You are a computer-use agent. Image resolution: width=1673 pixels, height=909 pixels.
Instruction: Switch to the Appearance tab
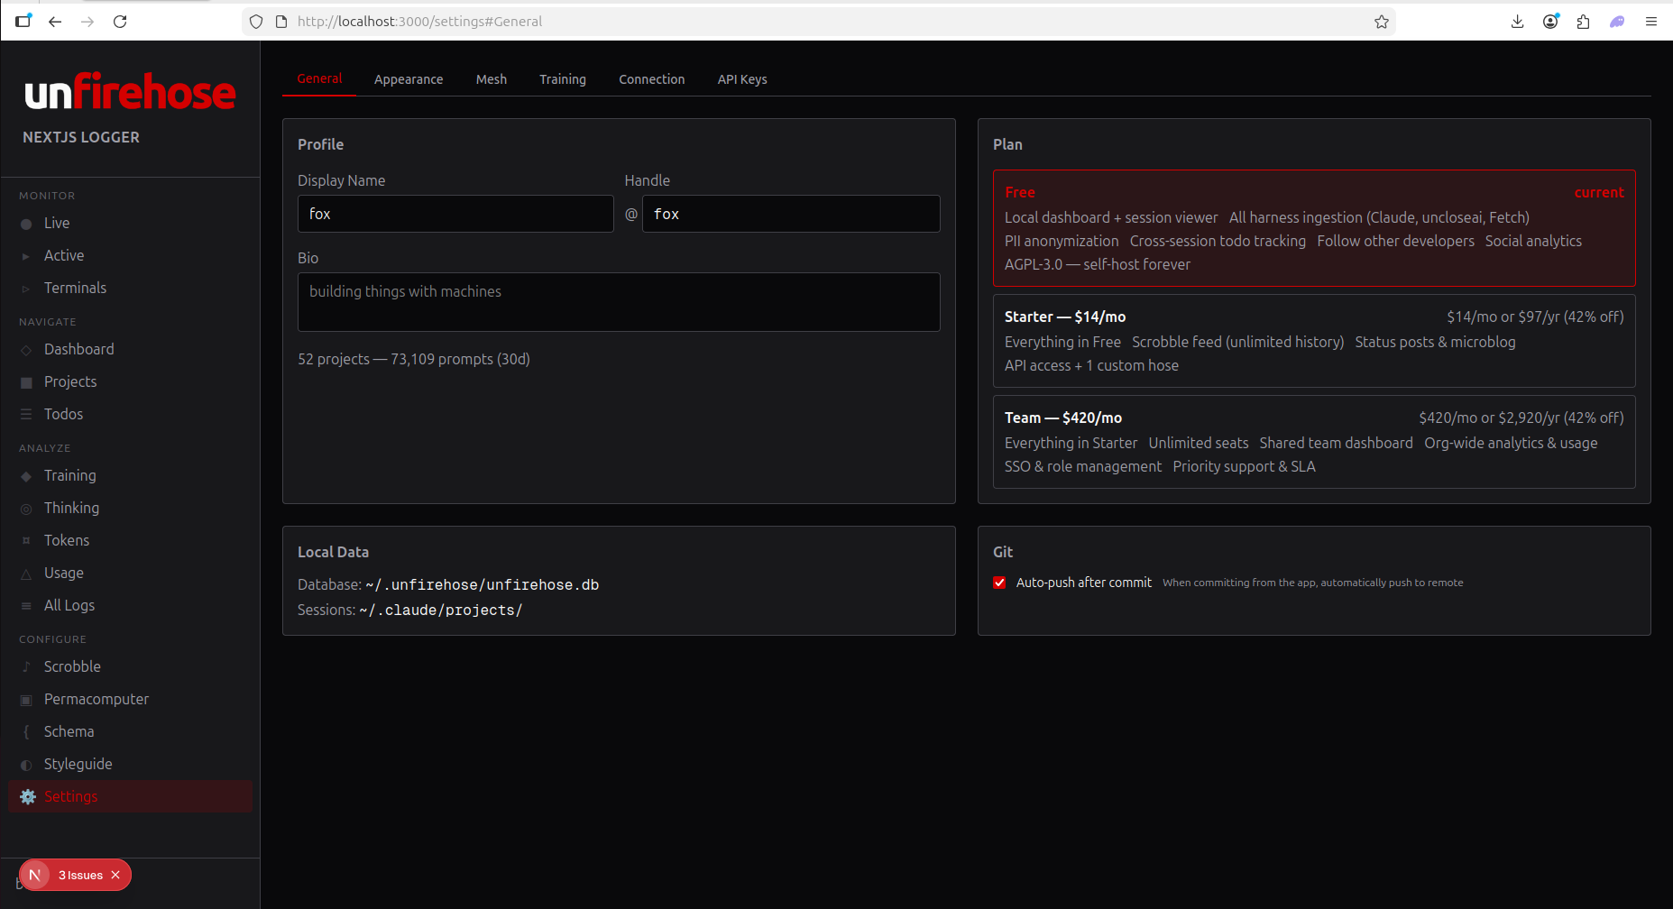tap(409, 79)
